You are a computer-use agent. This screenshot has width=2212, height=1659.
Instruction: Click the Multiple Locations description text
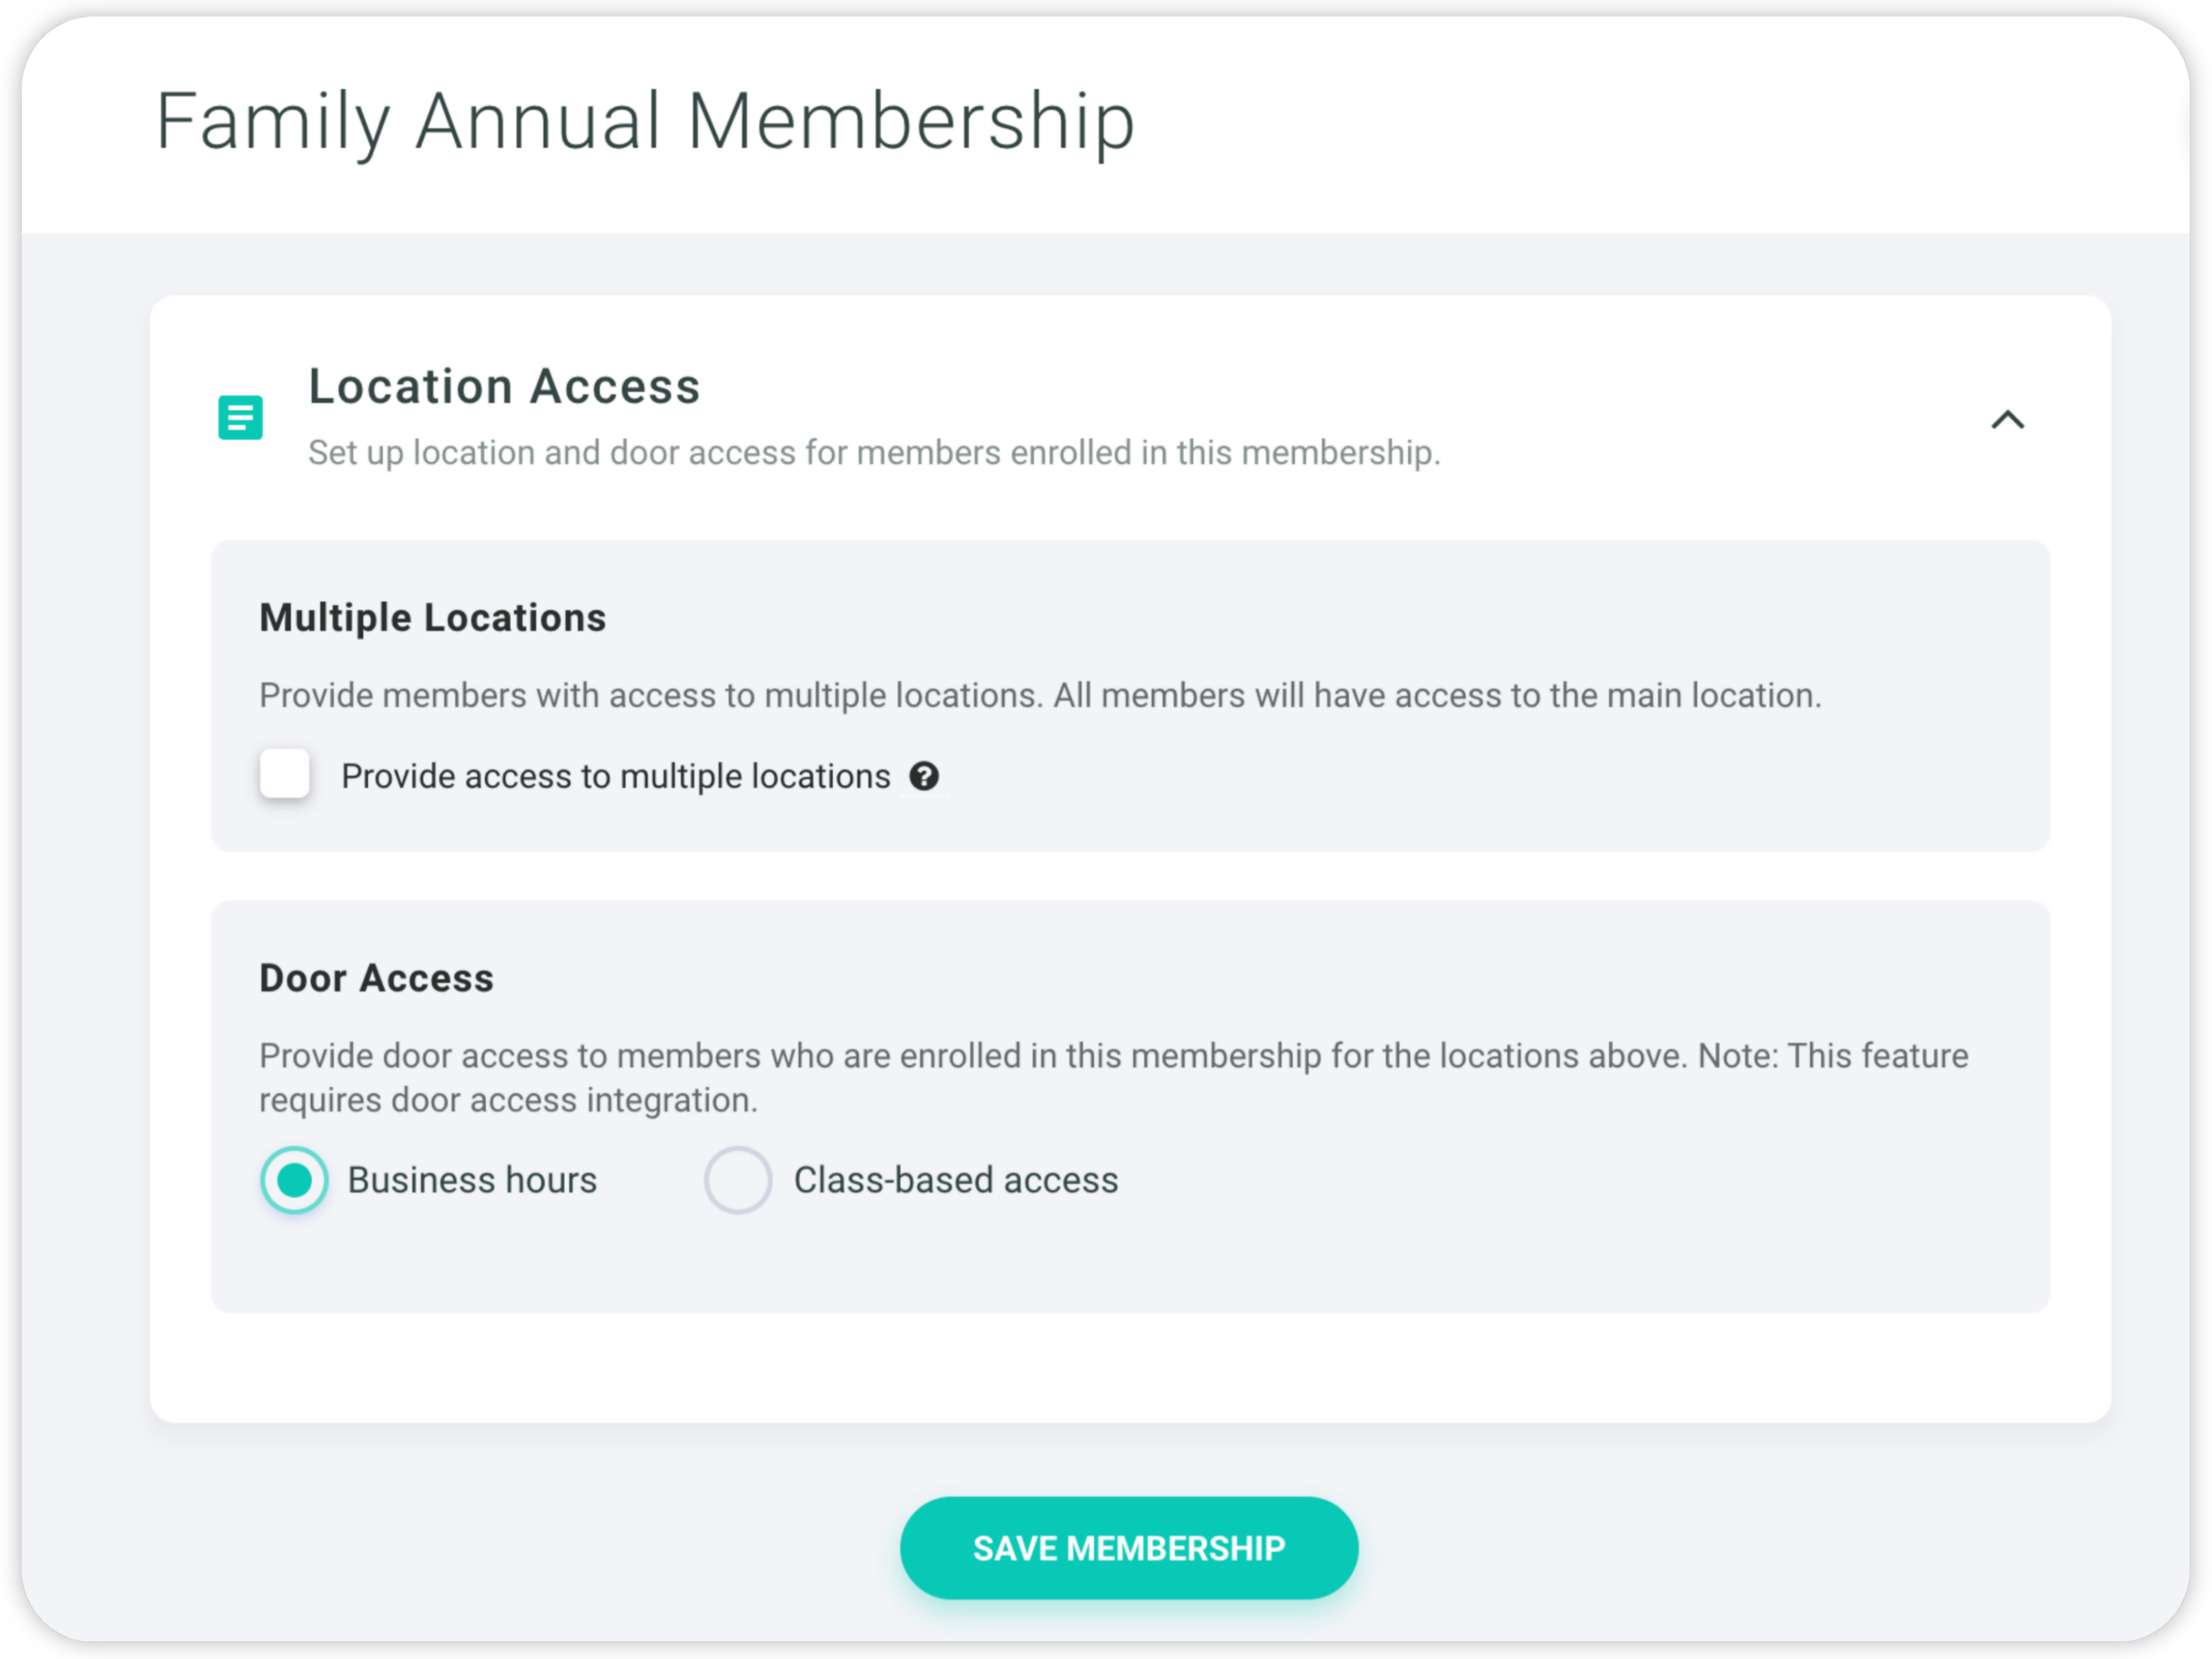(x=1040, y=695)
